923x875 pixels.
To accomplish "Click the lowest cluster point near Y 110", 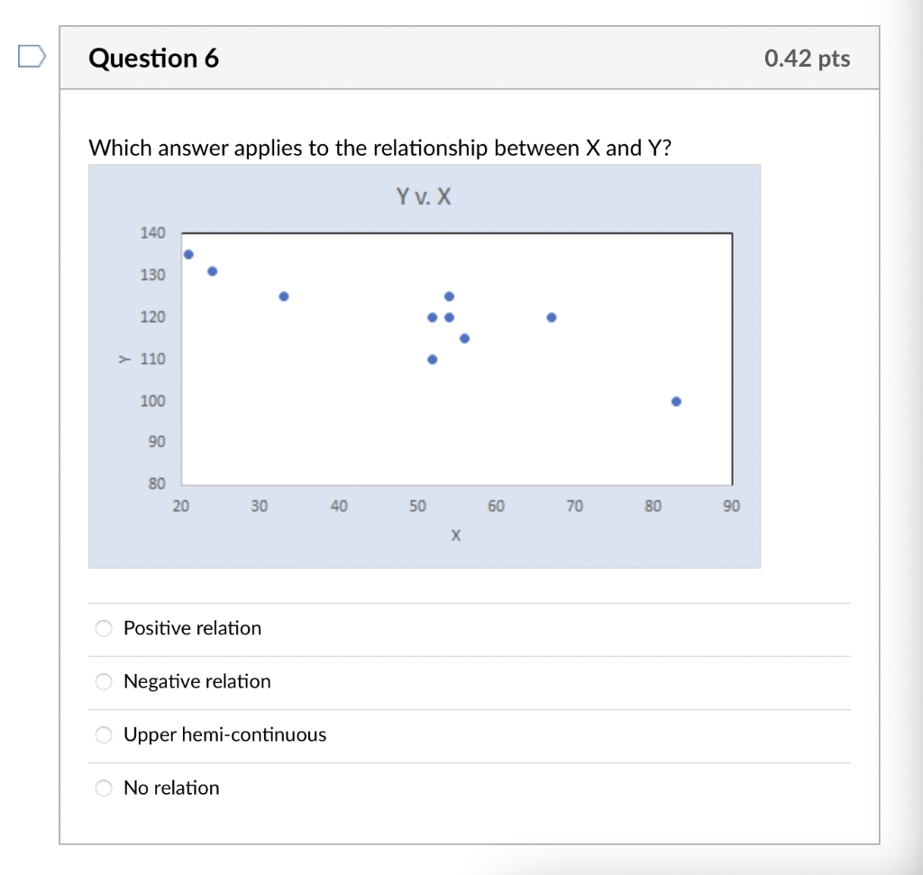I will [431, 358].
